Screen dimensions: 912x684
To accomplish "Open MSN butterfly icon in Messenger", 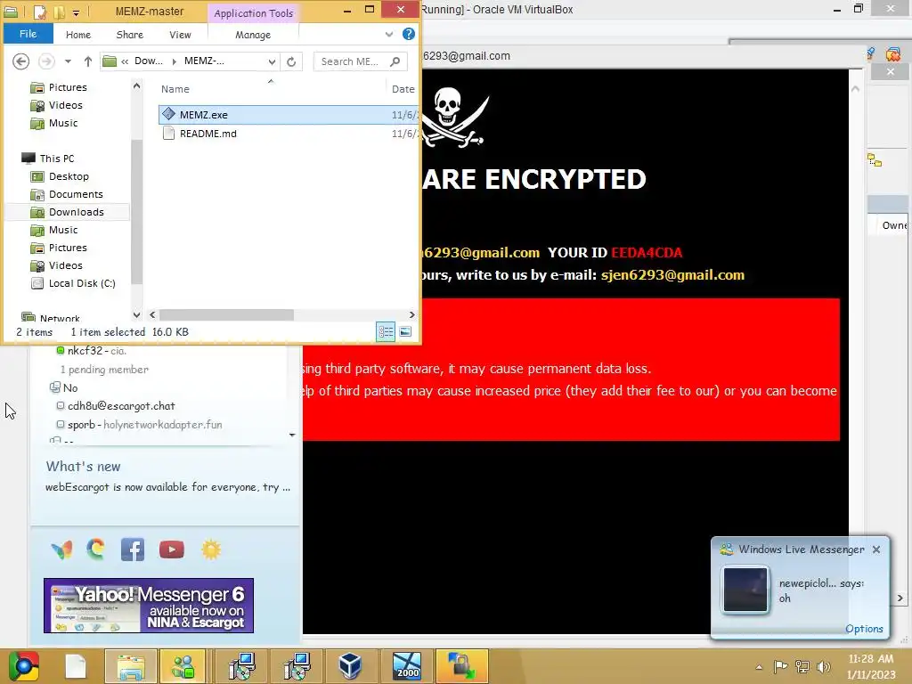I will [61, 549].
